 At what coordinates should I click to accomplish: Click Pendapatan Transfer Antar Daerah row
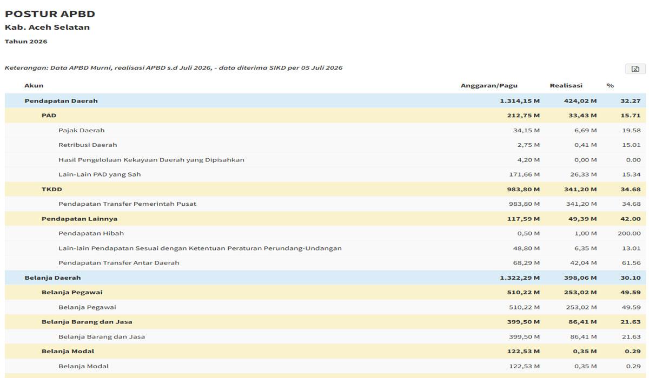[x=326, y=262]
